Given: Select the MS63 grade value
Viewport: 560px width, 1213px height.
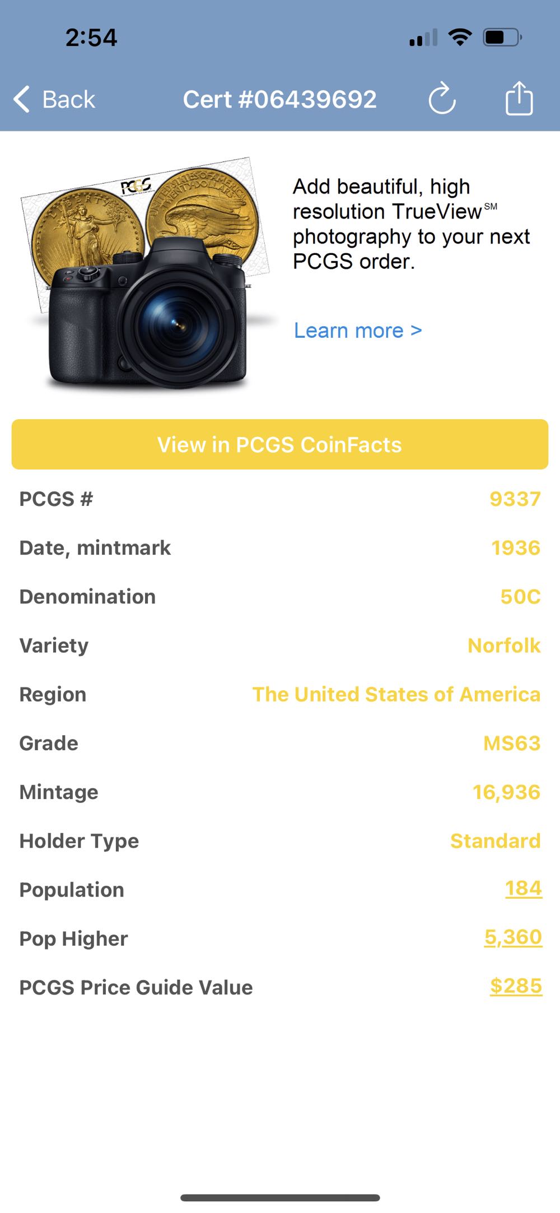Looking at the screenshot, I should pyautogui.click(x=511, y=743).
